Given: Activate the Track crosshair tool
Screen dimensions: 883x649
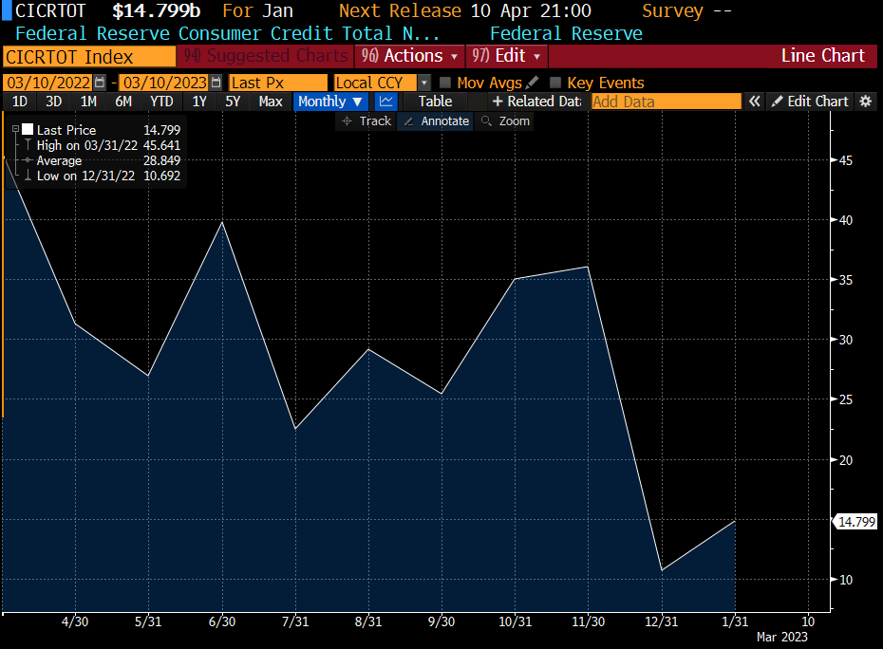Looking at the screenshot, I should (x=366, y=121).
